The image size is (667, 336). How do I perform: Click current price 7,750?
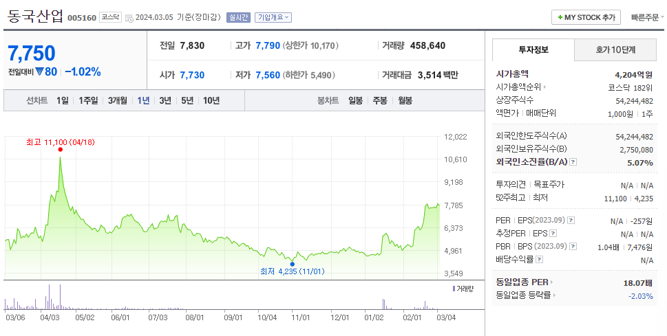(x=32, y=54)
